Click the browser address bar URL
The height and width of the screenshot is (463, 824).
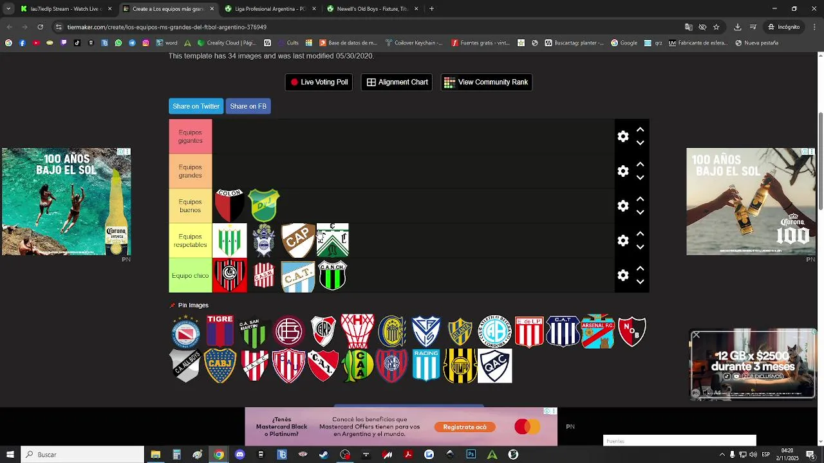167,27
